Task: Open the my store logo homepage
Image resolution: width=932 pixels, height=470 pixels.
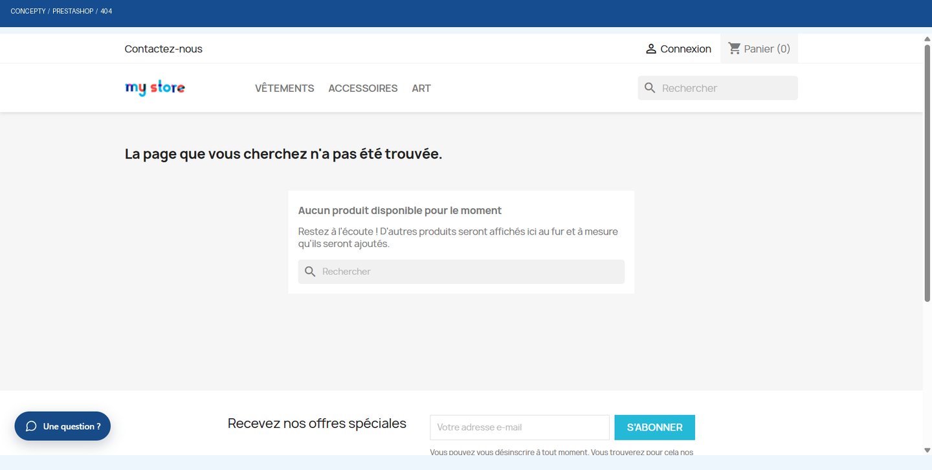Action: click(x=155, y=88)
